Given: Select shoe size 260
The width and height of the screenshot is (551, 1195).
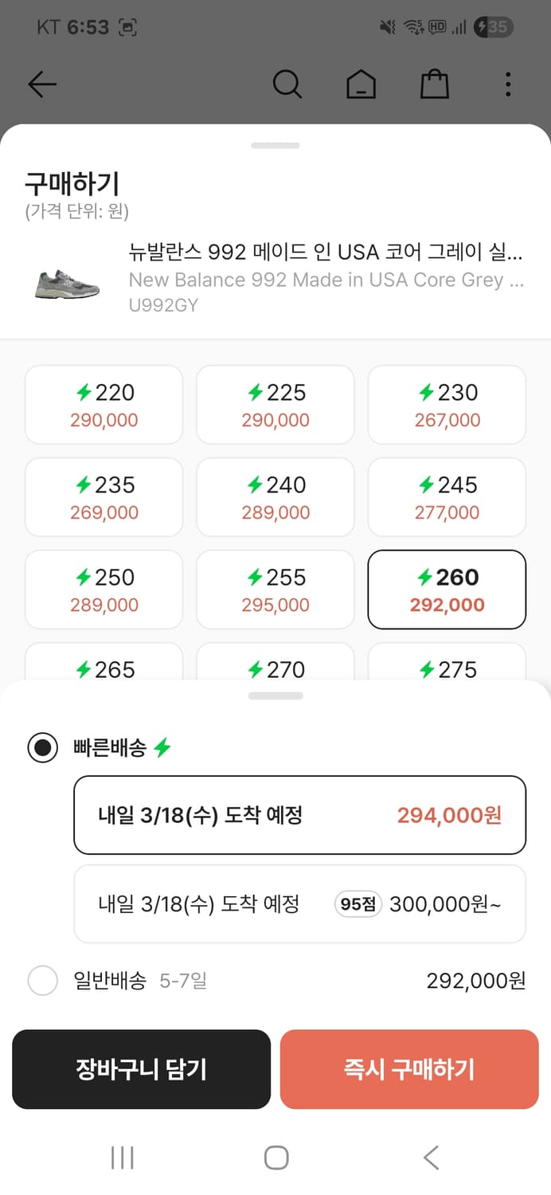Looking at the screenshot, I should click(447, 590).
